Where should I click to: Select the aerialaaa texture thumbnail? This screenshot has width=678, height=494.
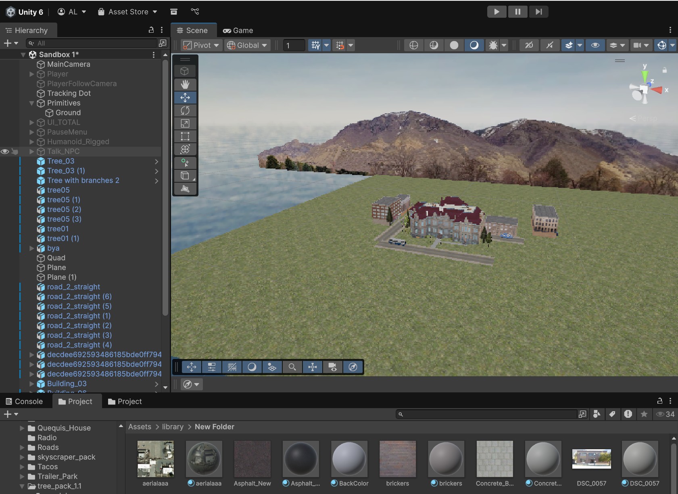pyautogui.click(x=156, y=459)
